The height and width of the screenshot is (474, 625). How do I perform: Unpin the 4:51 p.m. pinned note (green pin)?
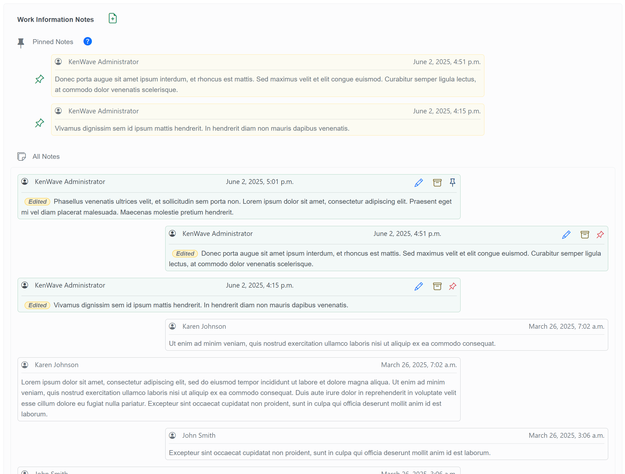click(x=40, y=79)
